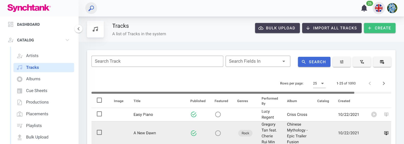This screenshot has height=144, width=404.
Task: Clear filters with the funnel-x button
Action: [362, 62]
